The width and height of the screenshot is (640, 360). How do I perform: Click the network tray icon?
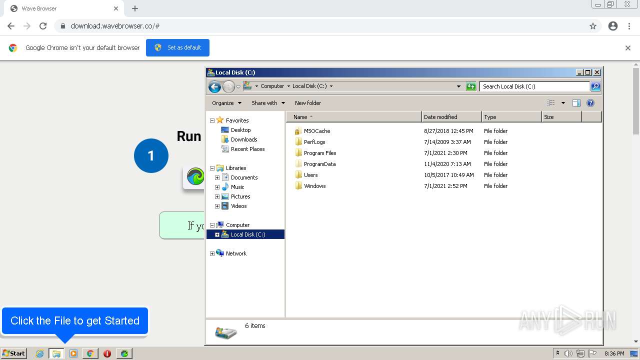tap(580, 353)
